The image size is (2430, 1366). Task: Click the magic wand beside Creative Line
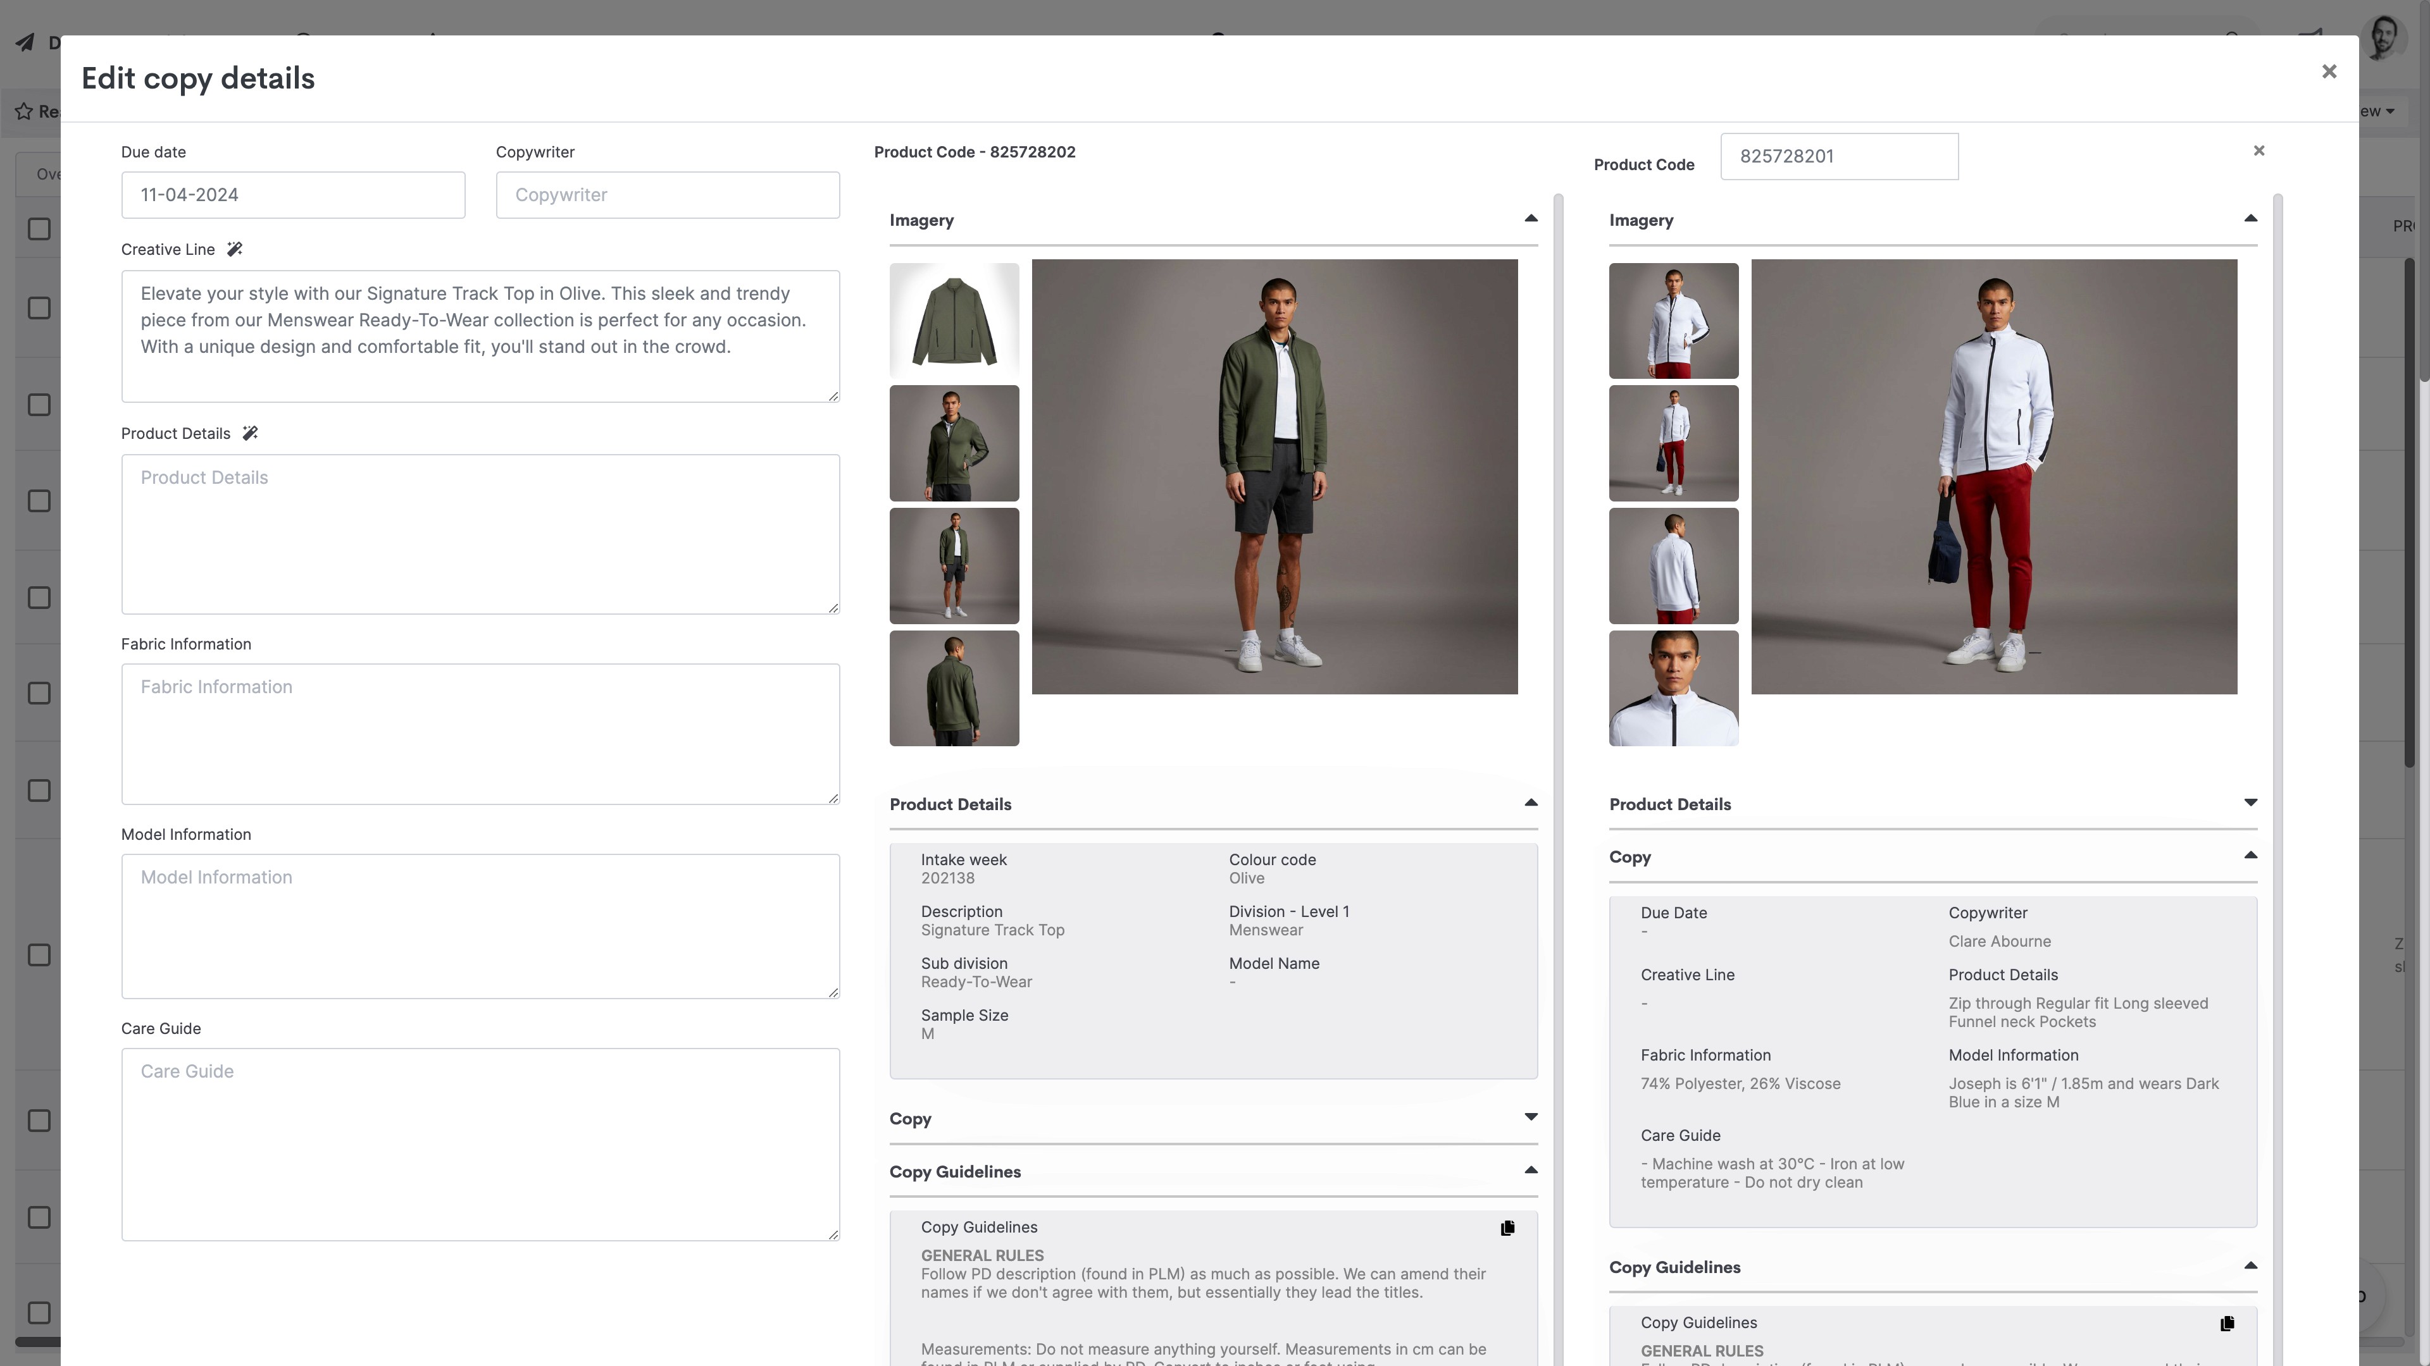[235, 249]
